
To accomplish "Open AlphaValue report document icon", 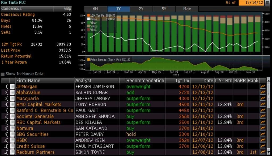I will [12, 92].
